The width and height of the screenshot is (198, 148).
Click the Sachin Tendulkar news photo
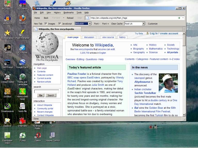(x=168, y=83)
